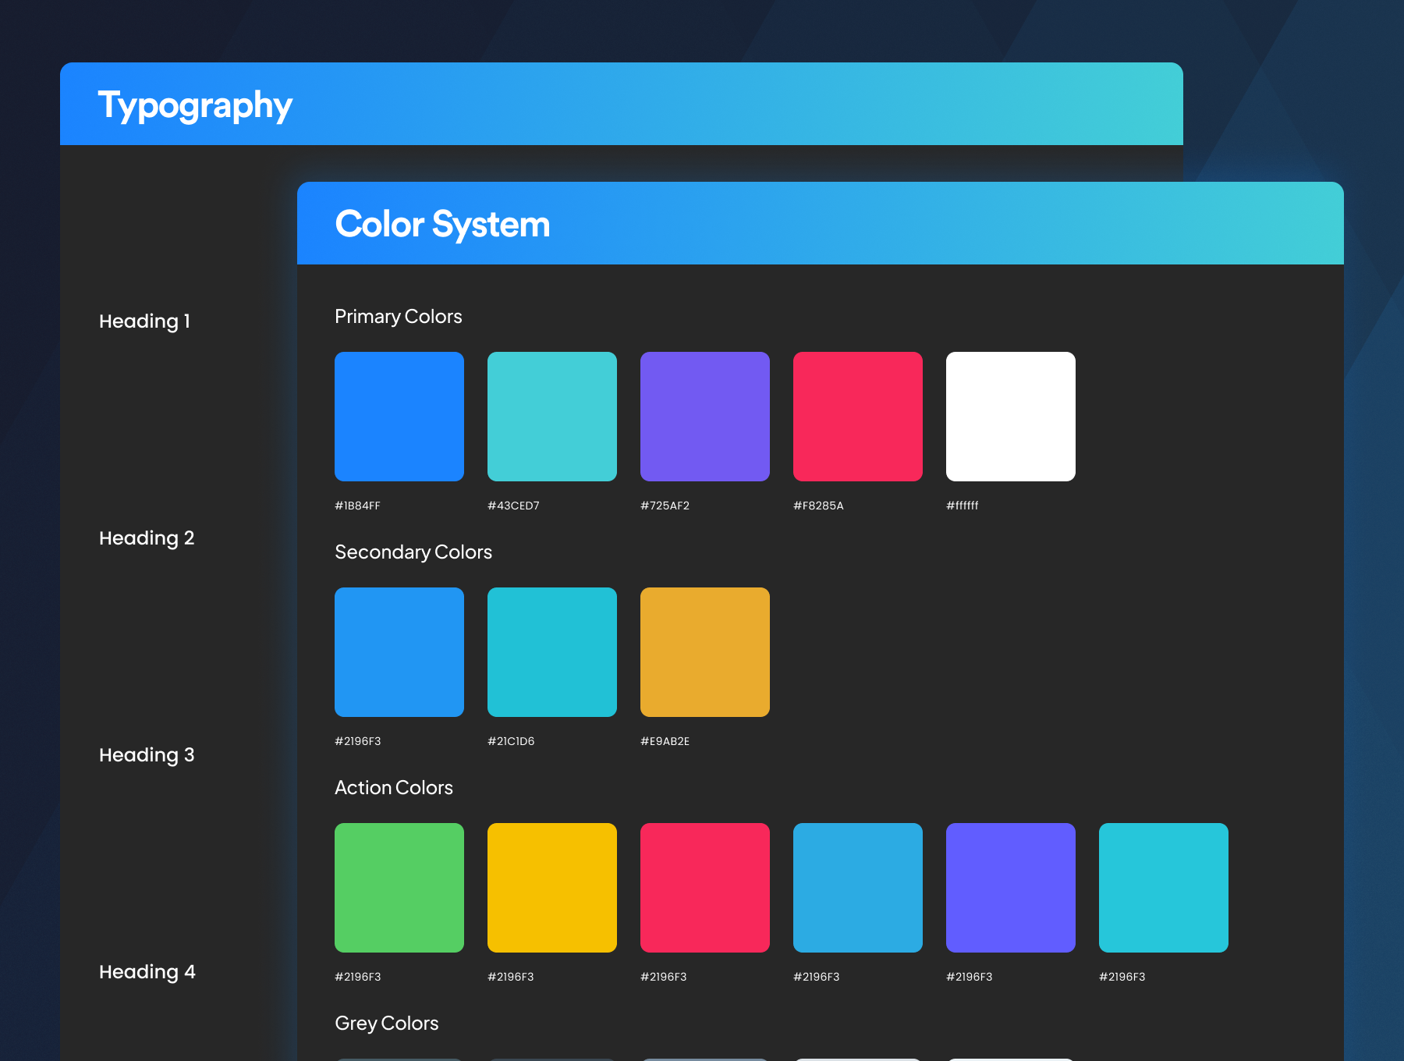Select the red #F8285A primary color swatch
The image size is (1404, 1061).
858,417
